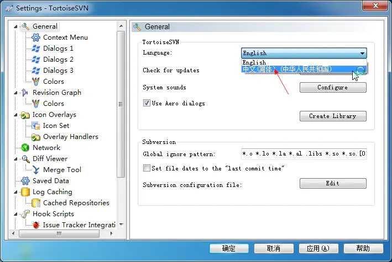The width and height of the screenshot is (392, 262).
Task: Click the Saved Data gear icon
Action: tap(25, 181)
